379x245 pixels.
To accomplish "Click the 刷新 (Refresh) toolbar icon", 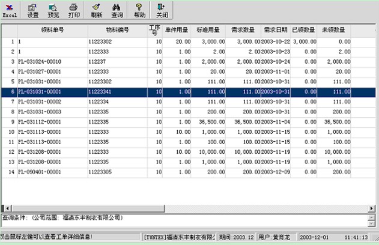I will [x=97, y=9].
